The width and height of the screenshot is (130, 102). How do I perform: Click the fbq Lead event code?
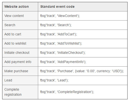tap(54, 80)
